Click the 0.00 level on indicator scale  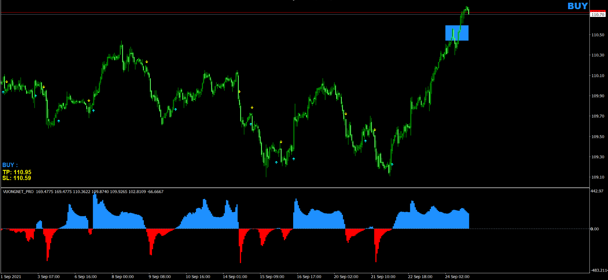595,229
